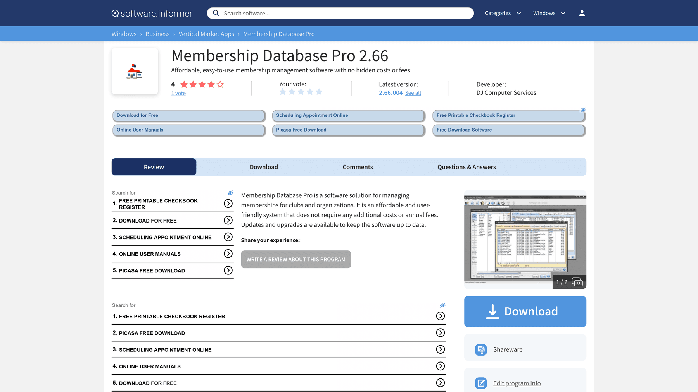
Task: Rate the program five stars in Your vote
Action: 319,92
